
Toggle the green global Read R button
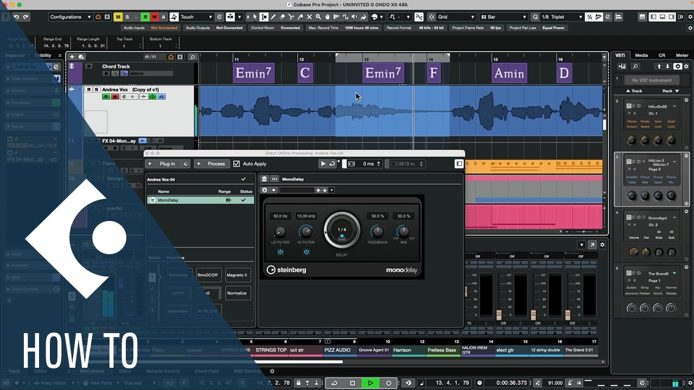click(145, 17)
